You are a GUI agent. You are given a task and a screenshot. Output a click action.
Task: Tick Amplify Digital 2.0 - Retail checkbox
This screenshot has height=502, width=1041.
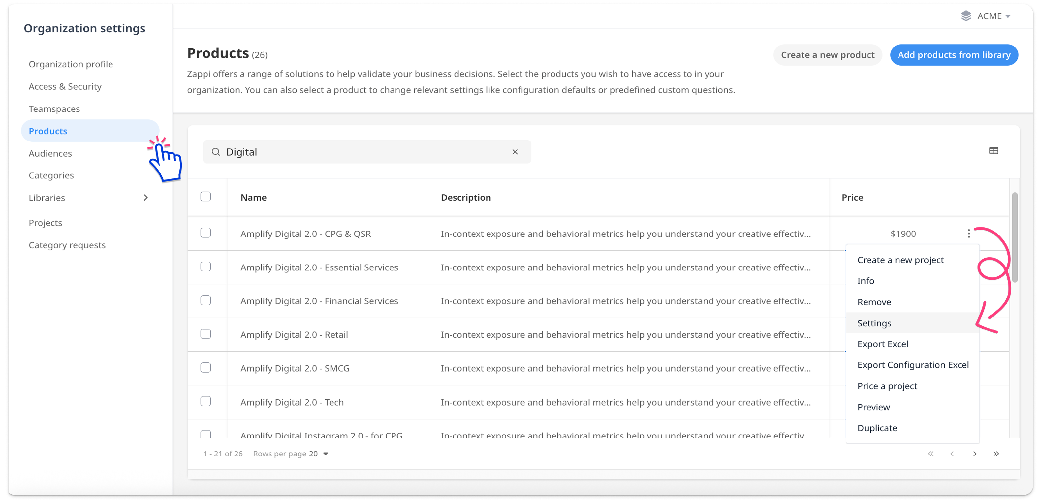[x=206, y=334]
